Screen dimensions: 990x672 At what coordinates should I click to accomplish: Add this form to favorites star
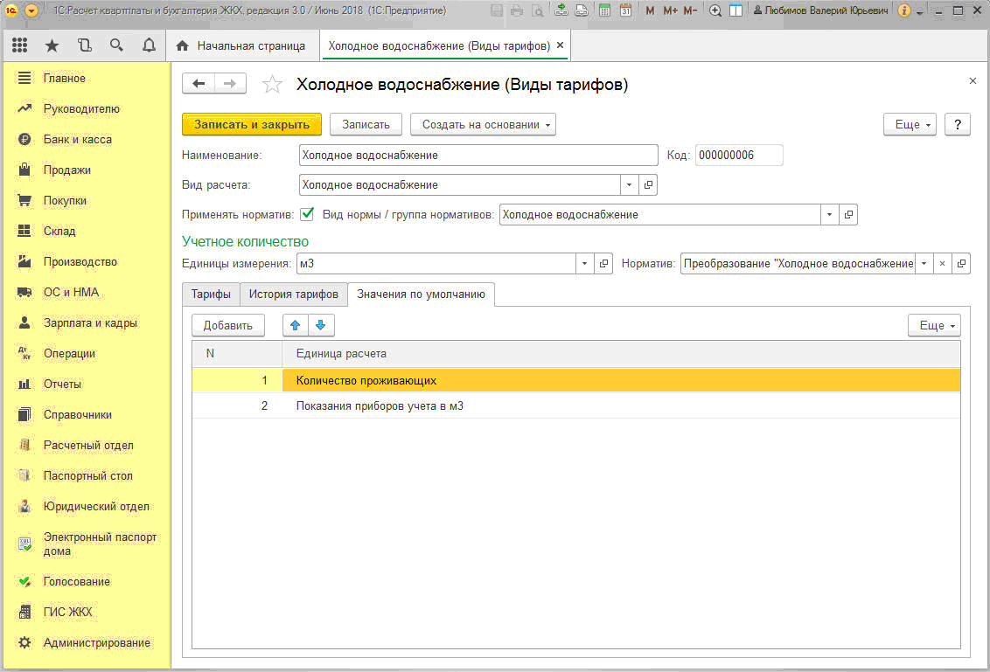[272, 84]
